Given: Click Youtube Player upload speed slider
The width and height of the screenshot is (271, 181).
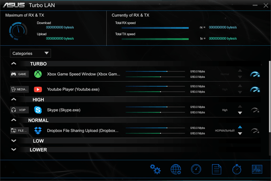Looking at the screenshot, I should 155,92.
